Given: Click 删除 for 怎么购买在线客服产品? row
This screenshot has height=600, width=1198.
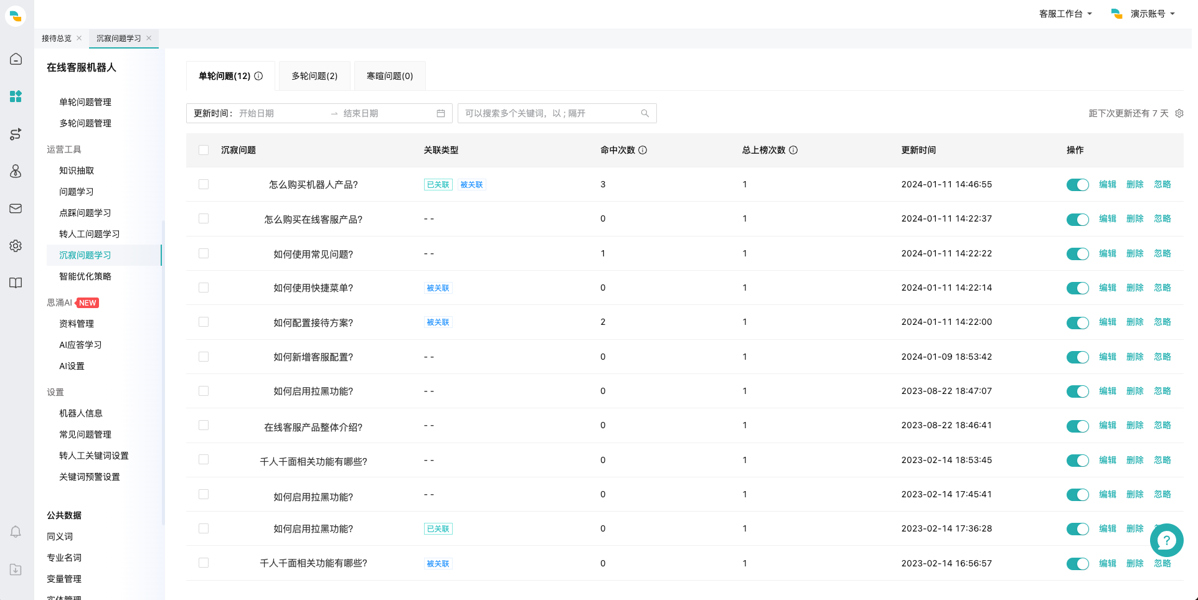Looking at the screenshot, I should click(x=1135, y=218).
